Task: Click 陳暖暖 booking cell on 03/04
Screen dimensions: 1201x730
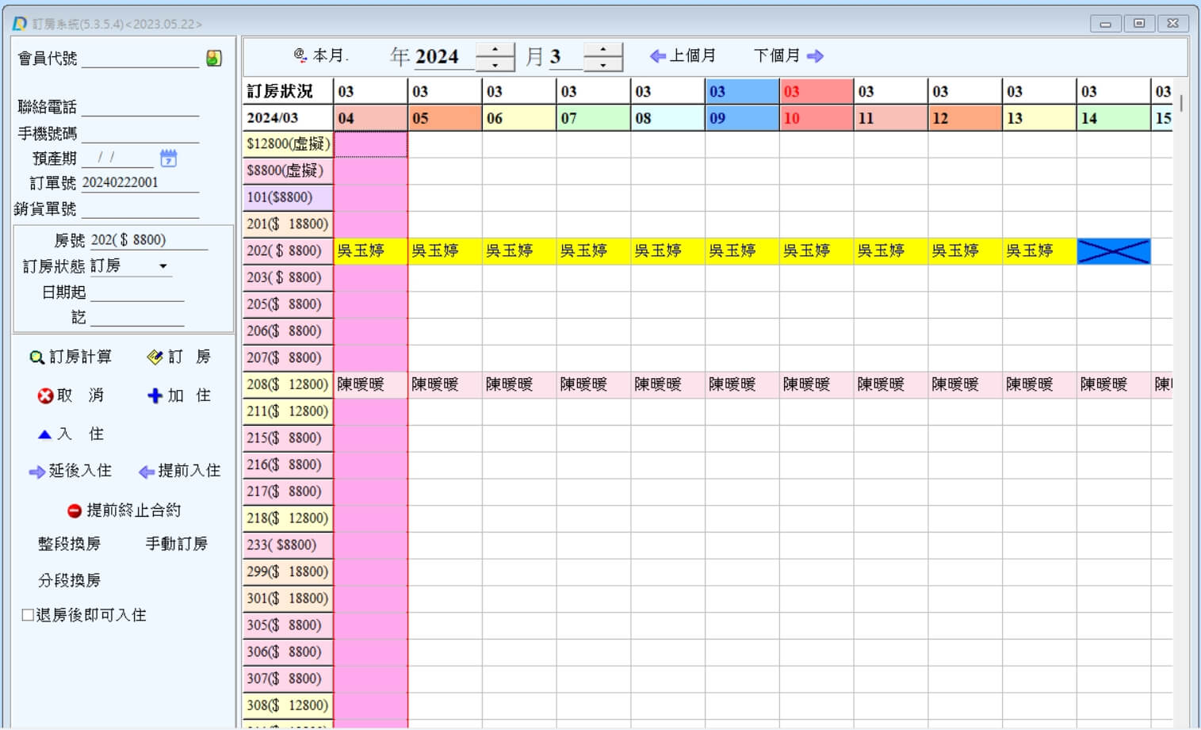Action: 371,384
